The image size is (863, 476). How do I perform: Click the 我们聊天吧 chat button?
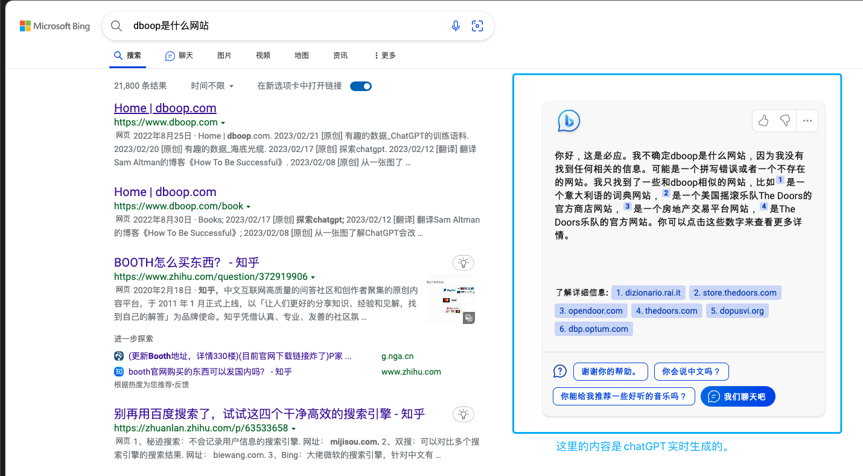[x=737, y=396]
